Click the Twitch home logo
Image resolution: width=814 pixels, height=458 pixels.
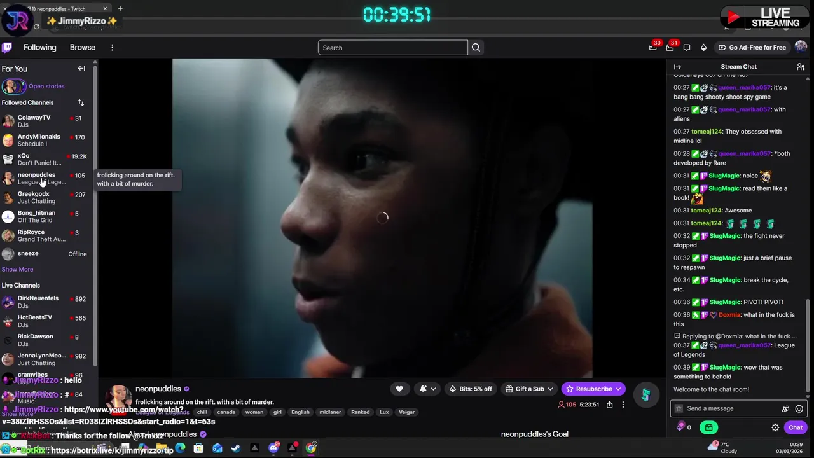[7, 47]
